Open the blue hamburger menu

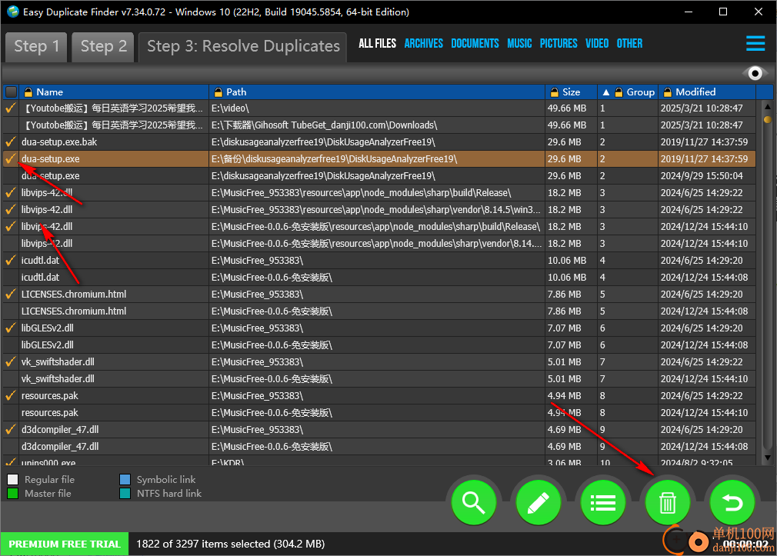(755, 43)
